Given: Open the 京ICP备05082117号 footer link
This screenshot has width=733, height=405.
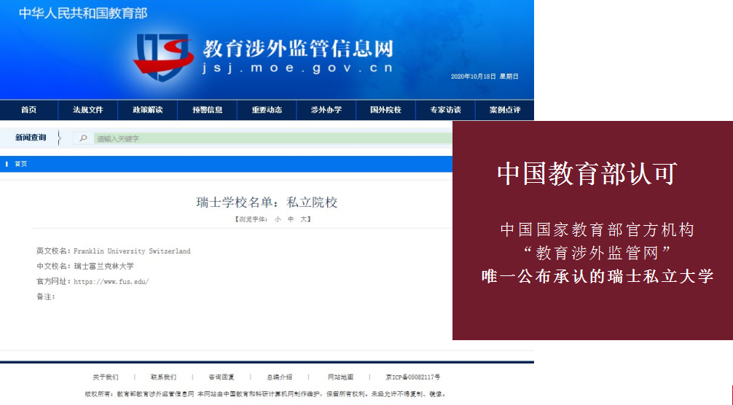Looking at the screenshot, I should point(413,377).
